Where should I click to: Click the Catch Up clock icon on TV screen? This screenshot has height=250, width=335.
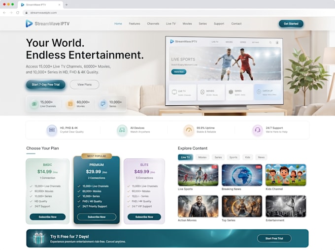pos(259,92)
